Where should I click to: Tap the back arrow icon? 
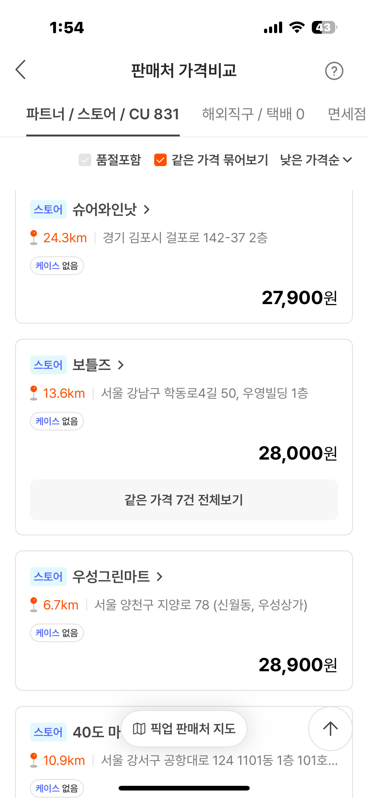coord(21,70)
